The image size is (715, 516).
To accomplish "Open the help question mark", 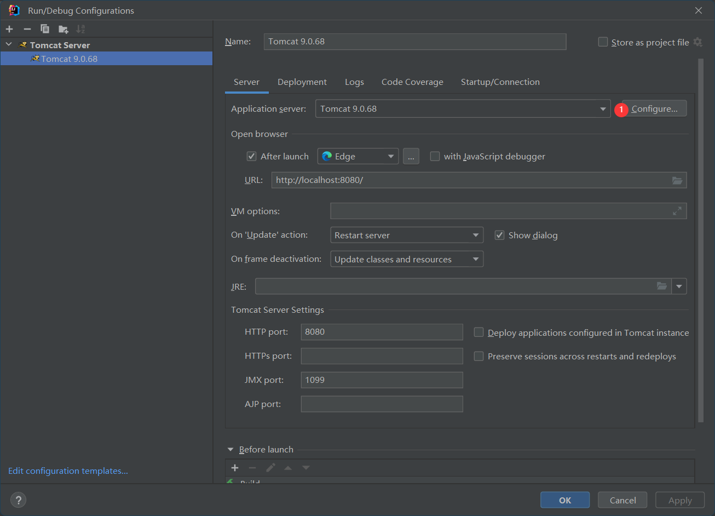I will point(18,500).
